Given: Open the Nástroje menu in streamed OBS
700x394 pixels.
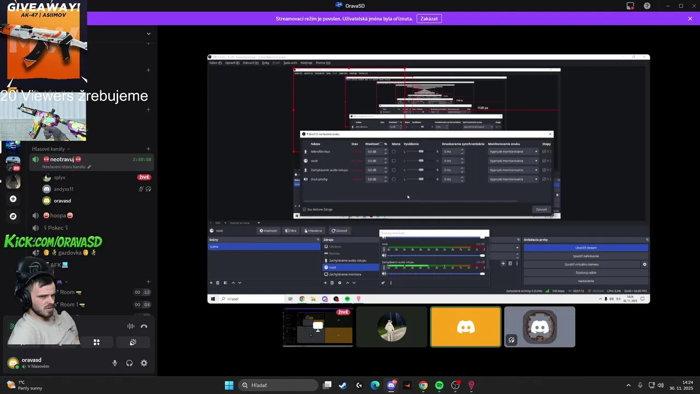Looking at the screenshot, I should click(306, 63).
